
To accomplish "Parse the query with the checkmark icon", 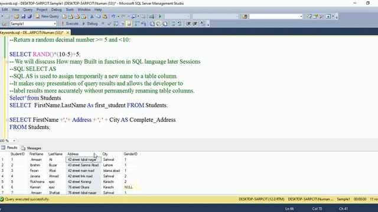I will click(x=109, y=24).
